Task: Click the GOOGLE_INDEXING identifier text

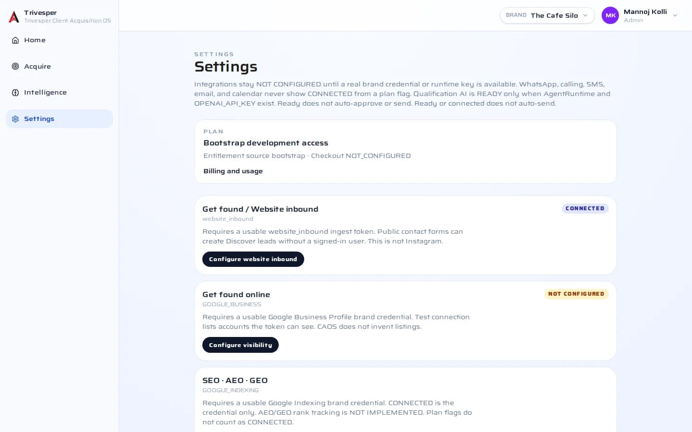Action: click(x=231, y=390)
